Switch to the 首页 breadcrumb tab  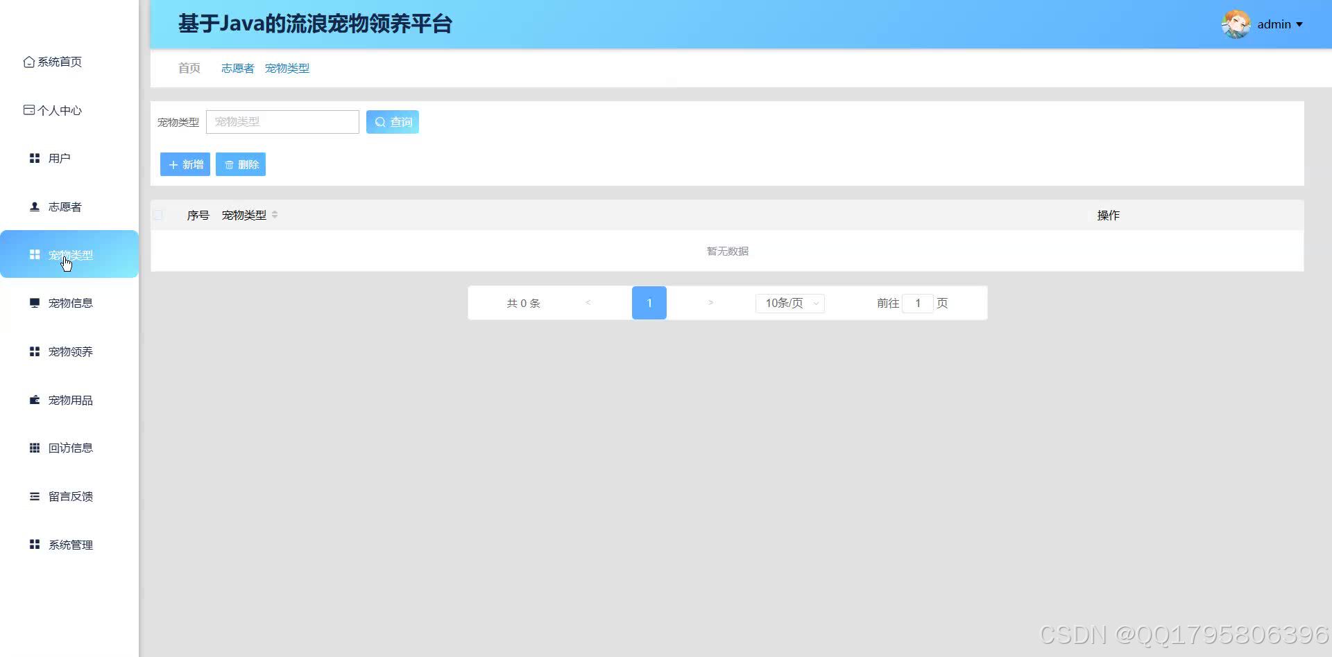click(x=188, y=68)
